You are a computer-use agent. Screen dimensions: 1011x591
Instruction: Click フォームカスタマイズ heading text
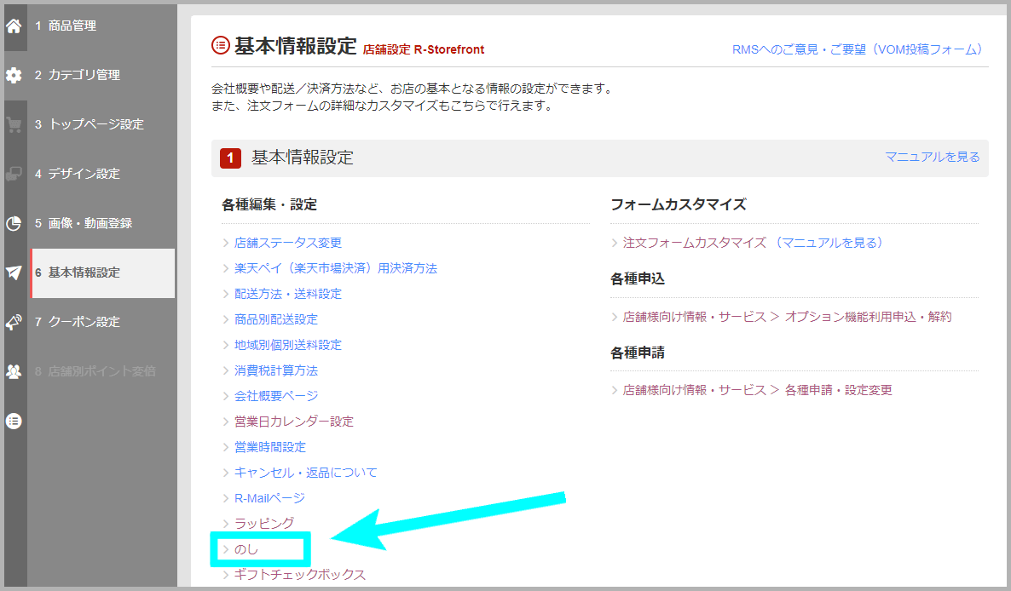pos(679,204)
